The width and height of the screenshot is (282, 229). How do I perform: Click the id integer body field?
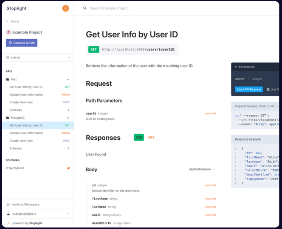pyautogui.click(x=99, y=185)
